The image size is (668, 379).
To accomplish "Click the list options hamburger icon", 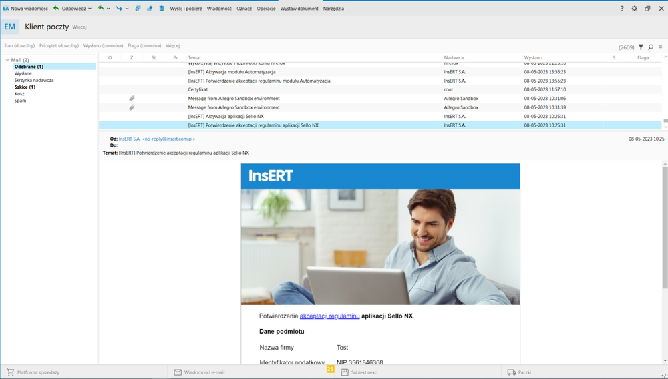I will 661,47.
